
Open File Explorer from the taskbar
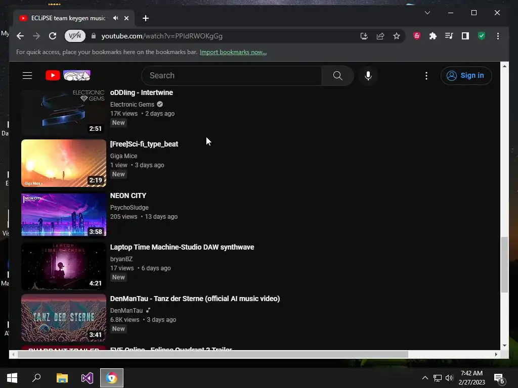click(x=62, y=378)
